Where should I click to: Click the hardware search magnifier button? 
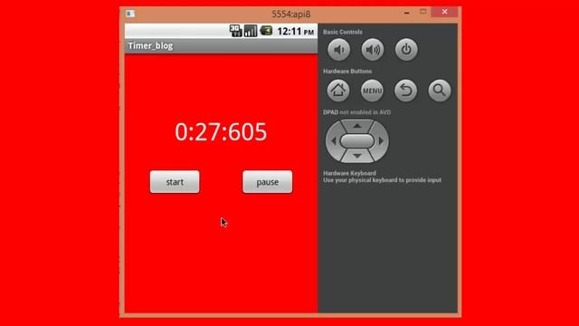[440, 91]
